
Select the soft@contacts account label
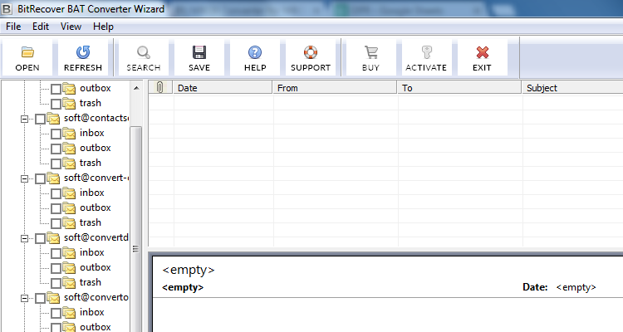click(96, 119)
